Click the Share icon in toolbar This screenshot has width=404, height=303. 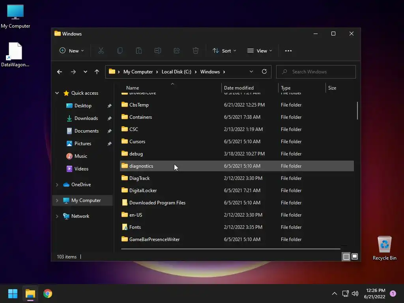177,51
